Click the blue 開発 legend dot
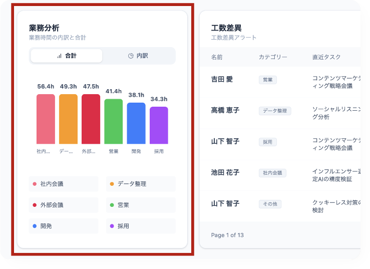This screenshot has width=370, height=269. 35,226
